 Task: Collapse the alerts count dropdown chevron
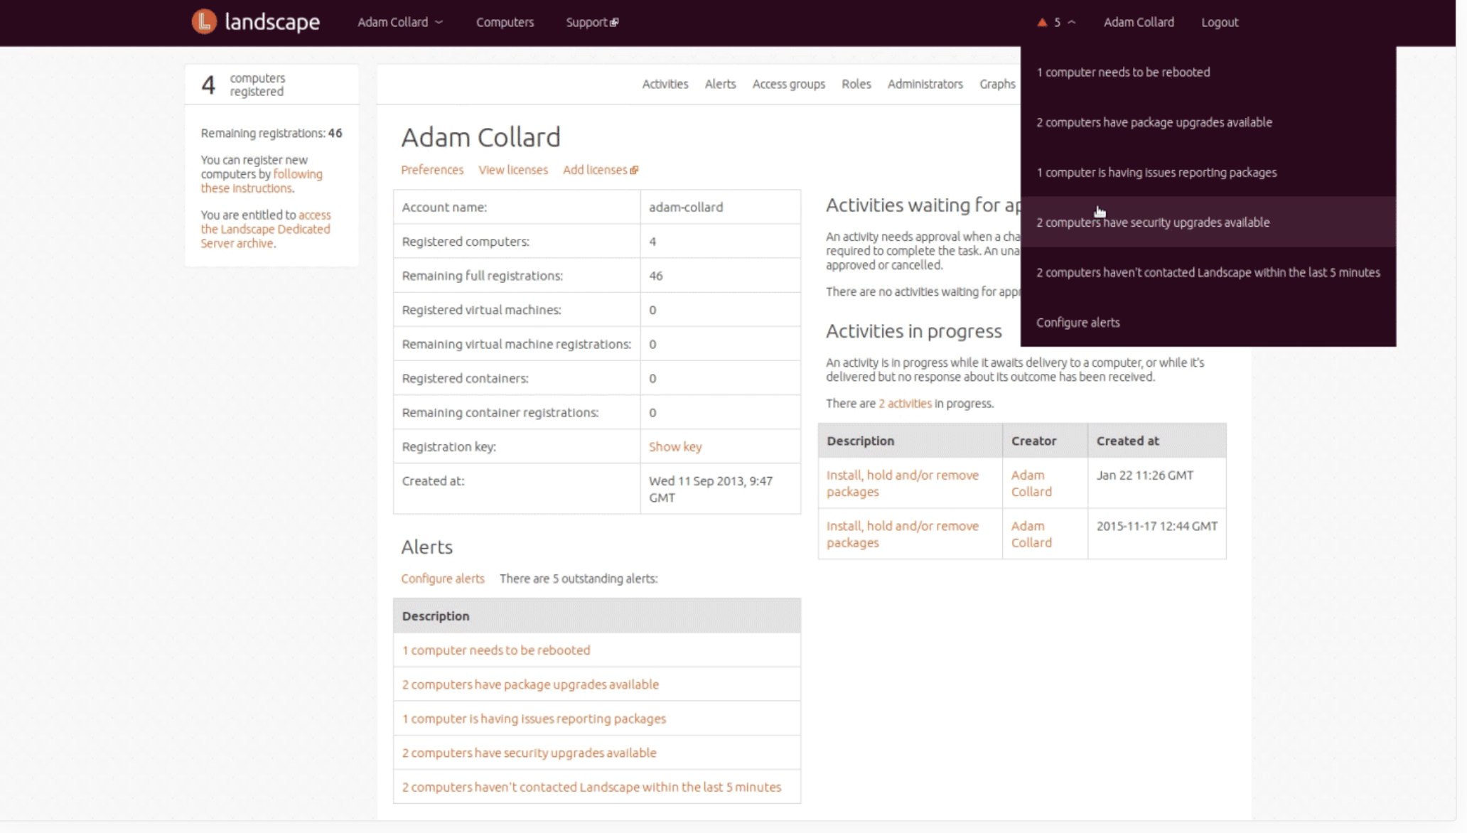pos(1072,22)
